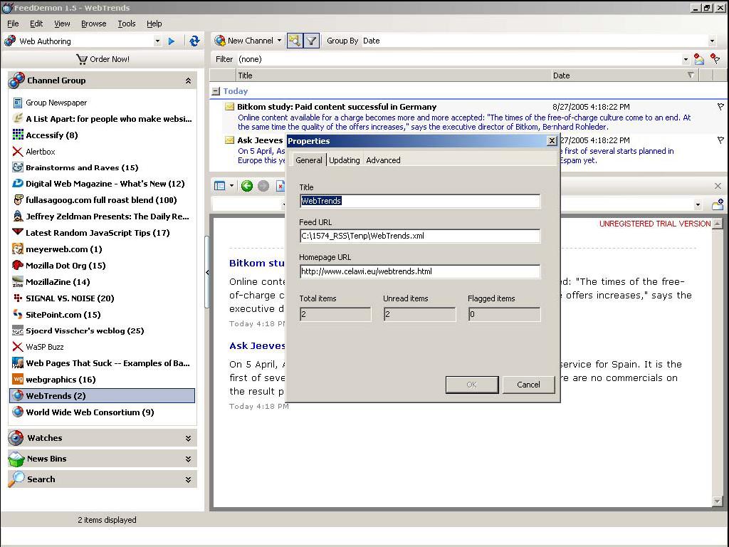This screenshot has width=729, height=547.
Task: Click the envelope icon right of the Filter dropdown
Action: (x=699, y=59)
